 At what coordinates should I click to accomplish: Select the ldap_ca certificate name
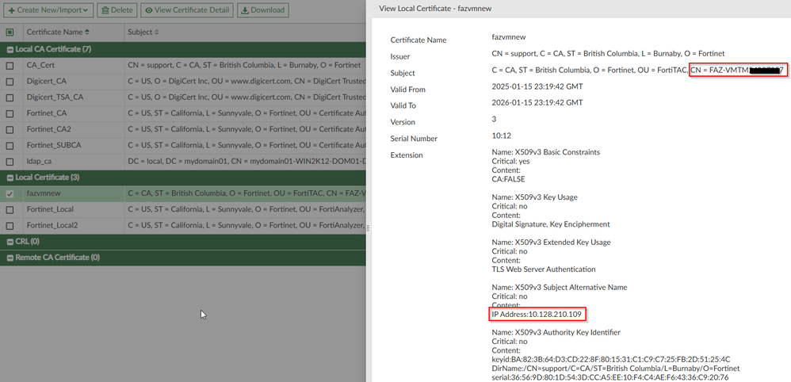point(39,162)
